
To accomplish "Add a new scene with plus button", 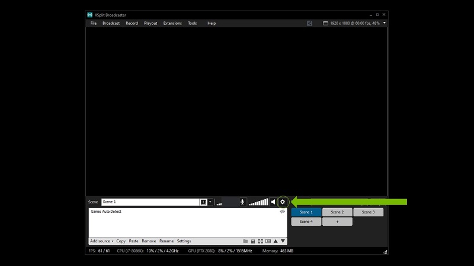I will [x=337, y=222].
